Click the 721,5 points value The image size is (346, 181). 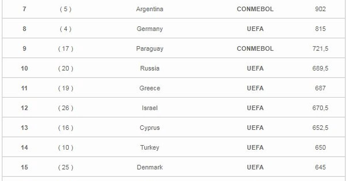321,49
